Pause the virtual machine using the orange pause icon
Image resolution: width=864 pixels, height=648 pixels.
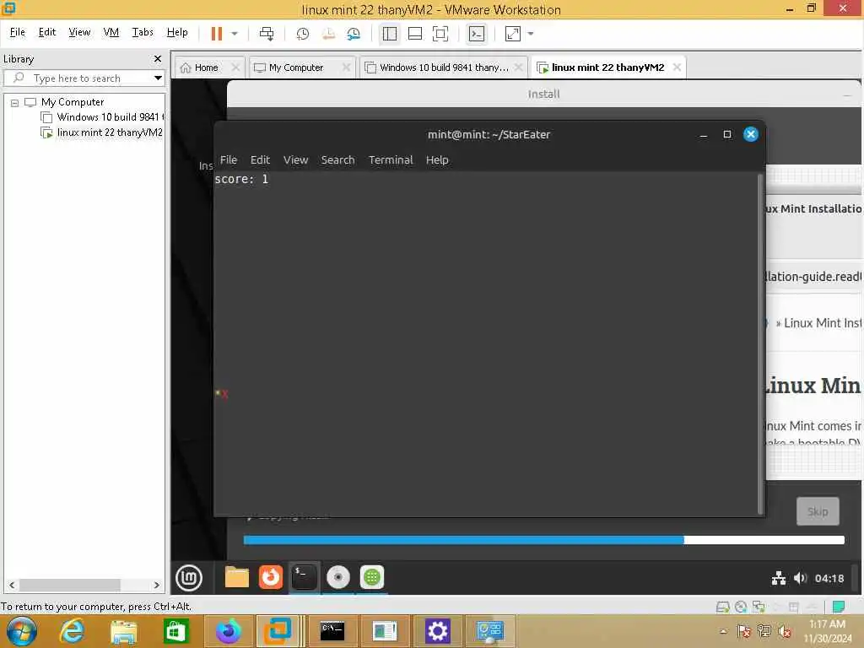click(217, 34)
